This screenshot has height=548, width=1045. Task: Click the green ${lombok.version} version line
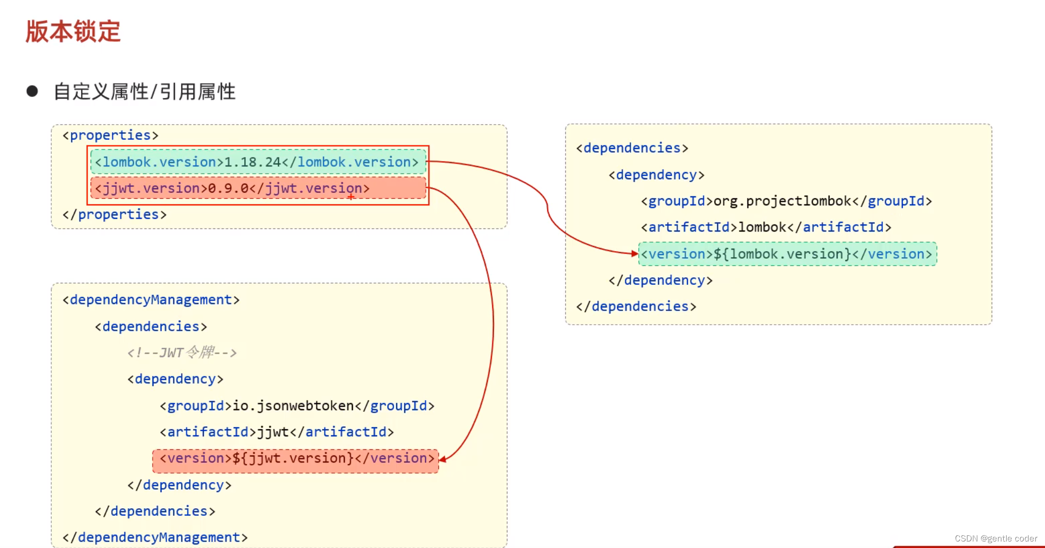point(788,254)
